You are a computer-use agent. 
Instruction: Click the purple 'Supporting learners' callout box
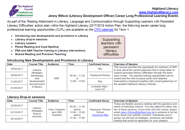click(111, 47)
